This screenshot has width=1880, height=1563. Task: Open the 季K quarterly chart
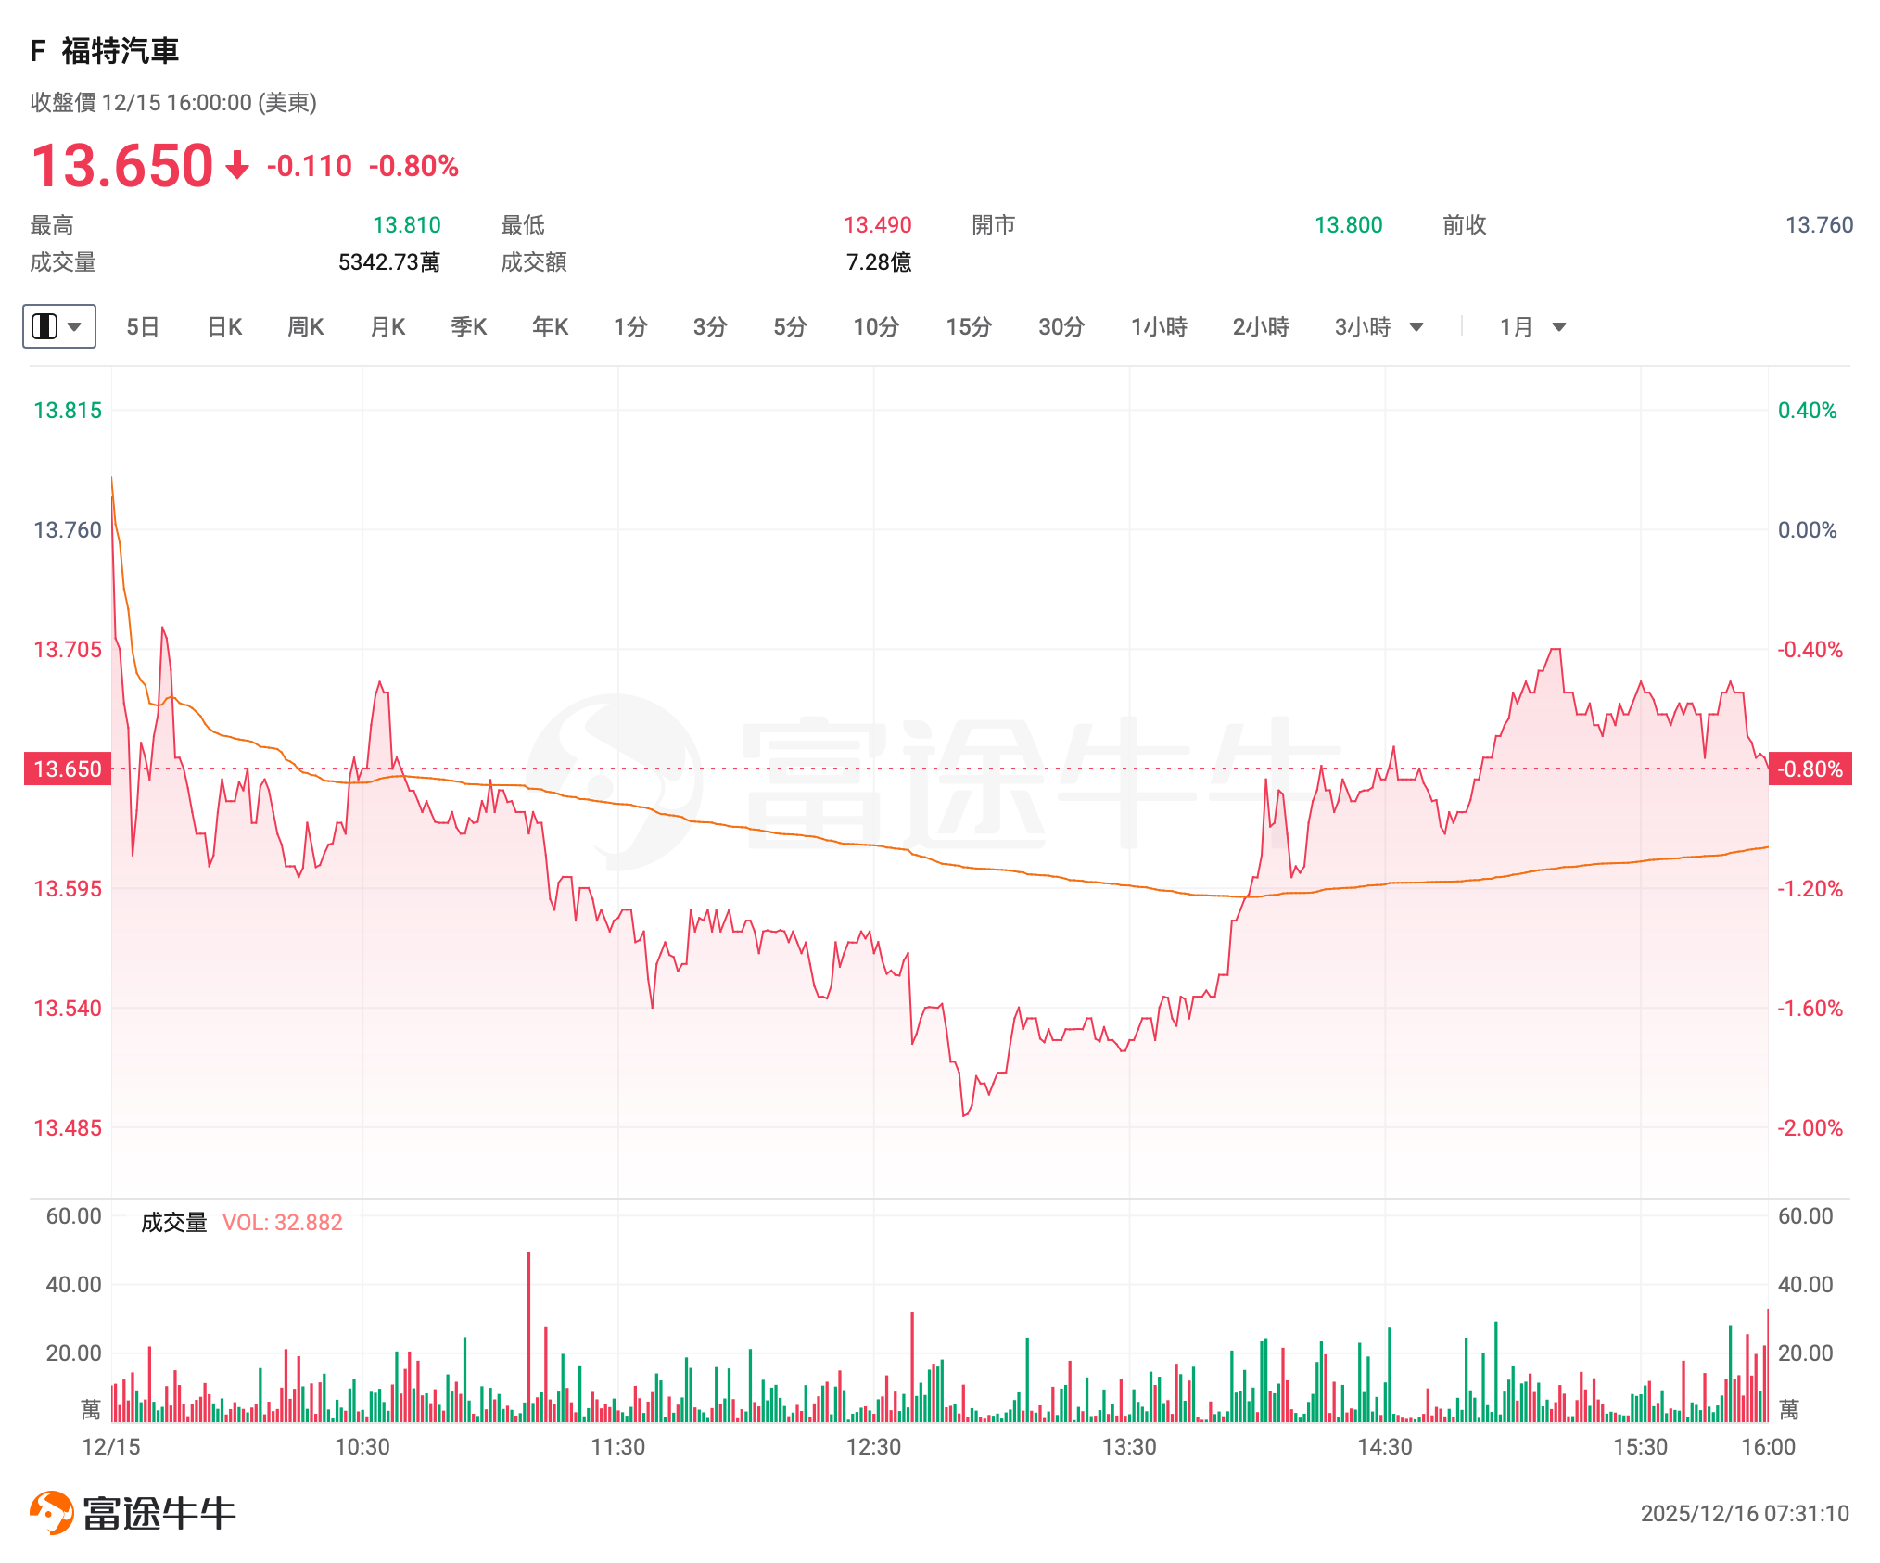[469, 327]
